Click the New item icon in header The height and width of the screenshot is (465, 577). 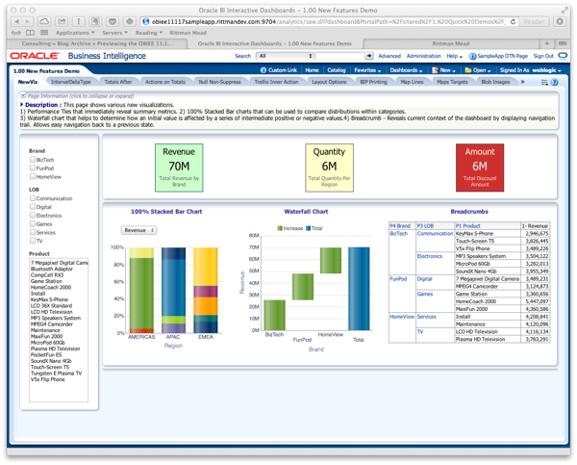point(435,70)
